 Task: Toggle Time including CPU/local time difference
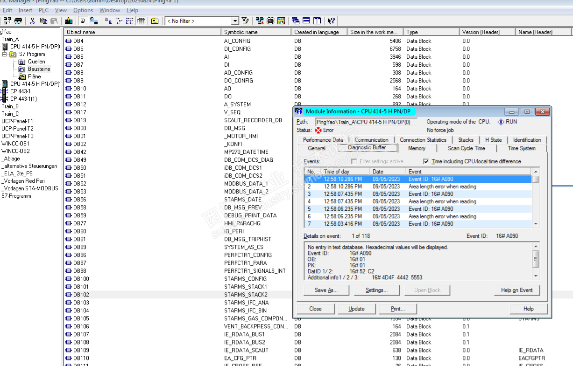click(x=425, y=161)
